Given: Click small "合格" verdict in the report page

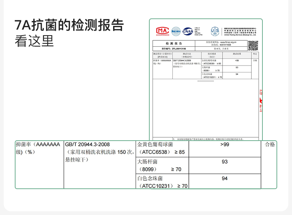Looking at the screenshot, I should (x=255, y=61).
